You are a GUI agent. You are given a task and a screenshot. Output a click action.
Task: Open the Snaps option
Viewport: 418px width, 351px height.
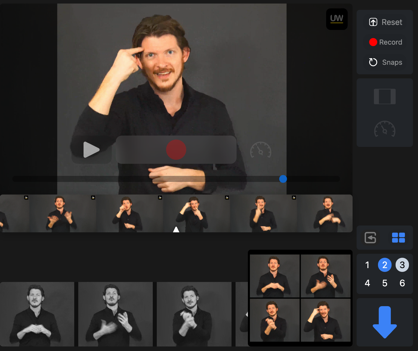click(385, 62)
